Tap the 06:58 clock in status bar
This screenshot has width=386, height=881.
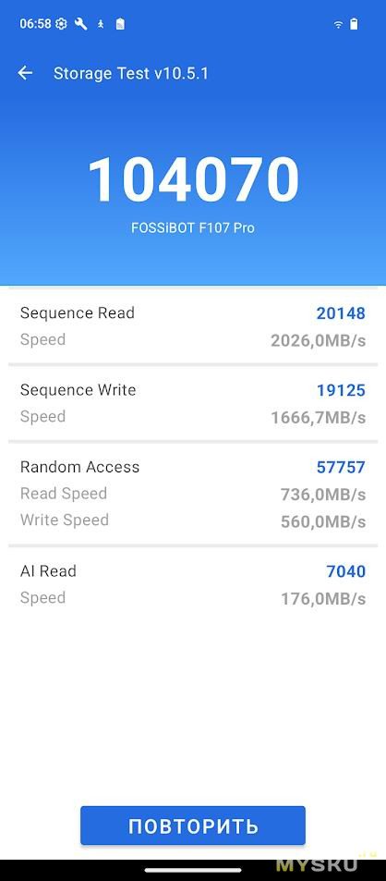coord(35,24)
